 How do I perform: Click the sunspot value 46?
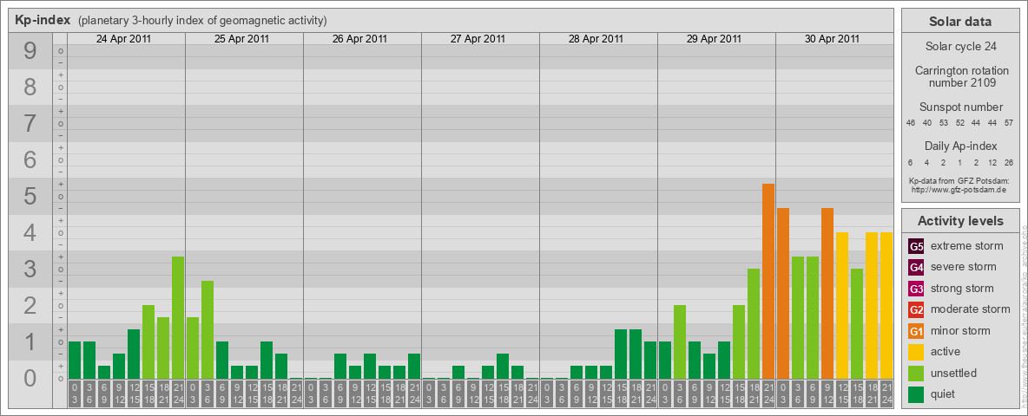coord(911,123)
